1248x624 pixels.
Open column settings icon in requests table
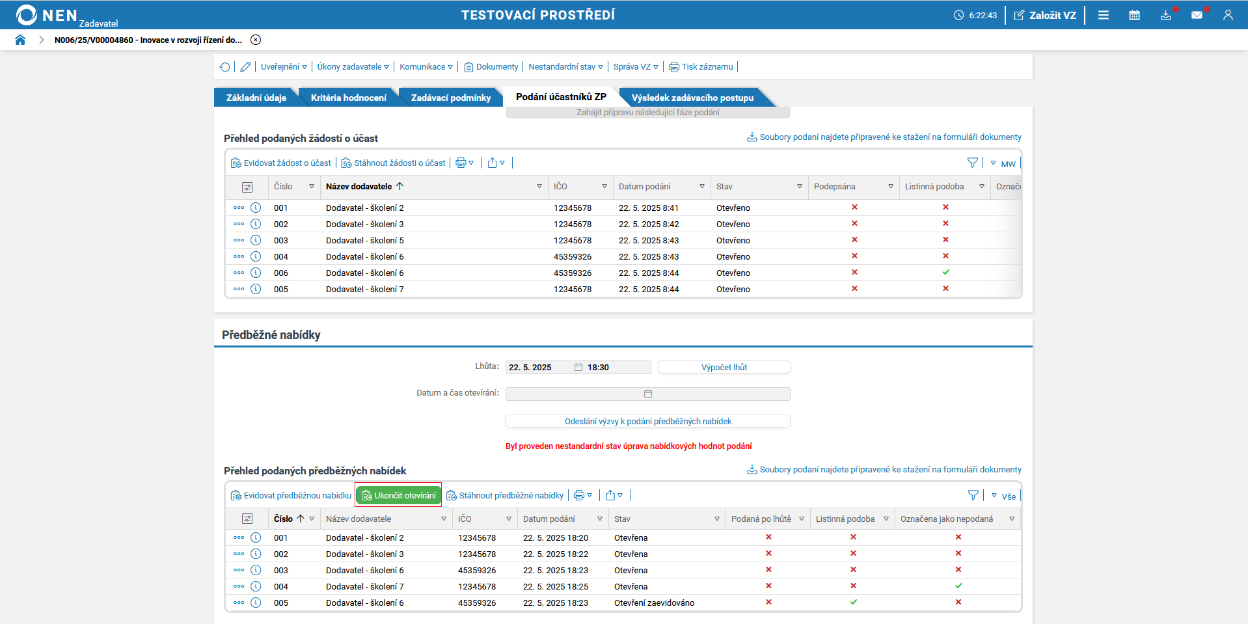pos(247,187)
